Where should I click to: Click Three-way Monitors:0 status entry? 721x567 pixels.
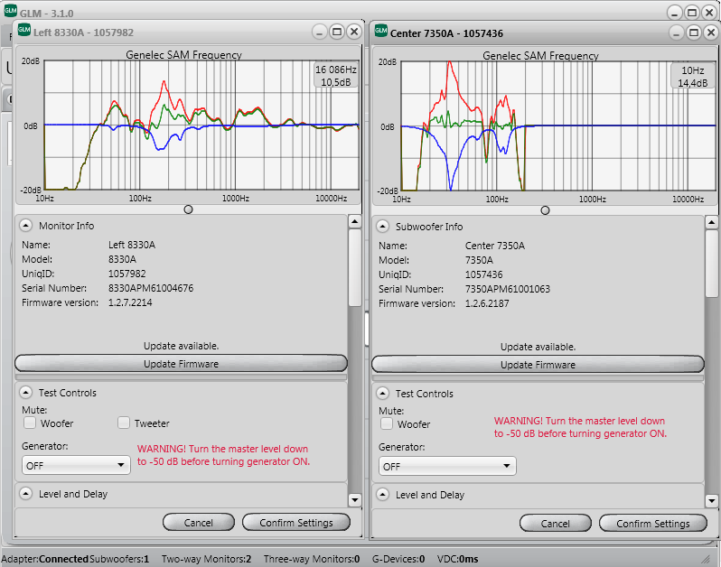[312, 559]
